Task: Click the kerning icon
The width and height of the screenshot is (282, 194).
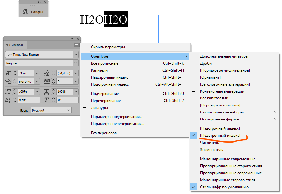Action: 8,81
